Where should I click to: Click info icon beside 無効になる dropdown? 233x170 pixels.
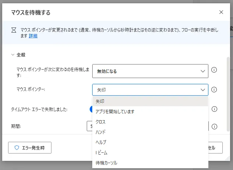[214, 70]
